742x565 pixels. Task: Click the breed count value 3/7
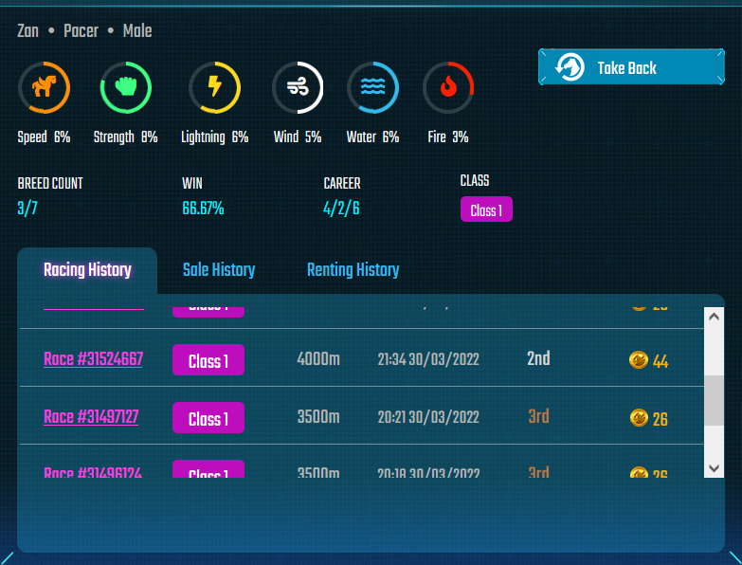point(27,209)
